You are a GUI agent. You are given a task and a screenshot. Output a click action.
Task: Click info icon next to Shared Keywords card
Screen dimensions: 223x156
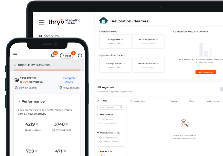click(157, 40)
